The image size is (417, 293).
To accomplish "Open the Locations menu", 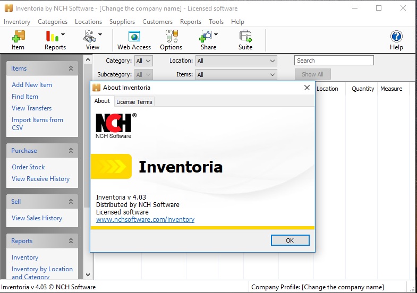I will 89,22.
